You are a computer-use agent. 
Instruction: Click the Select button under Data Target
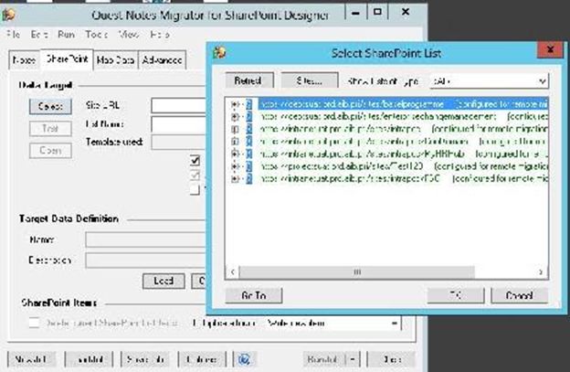pyautogui.click(x=50, y=106)
